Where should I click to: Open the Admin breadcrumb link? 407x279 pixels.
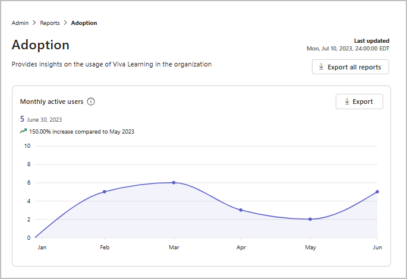[x=21, y=23]
